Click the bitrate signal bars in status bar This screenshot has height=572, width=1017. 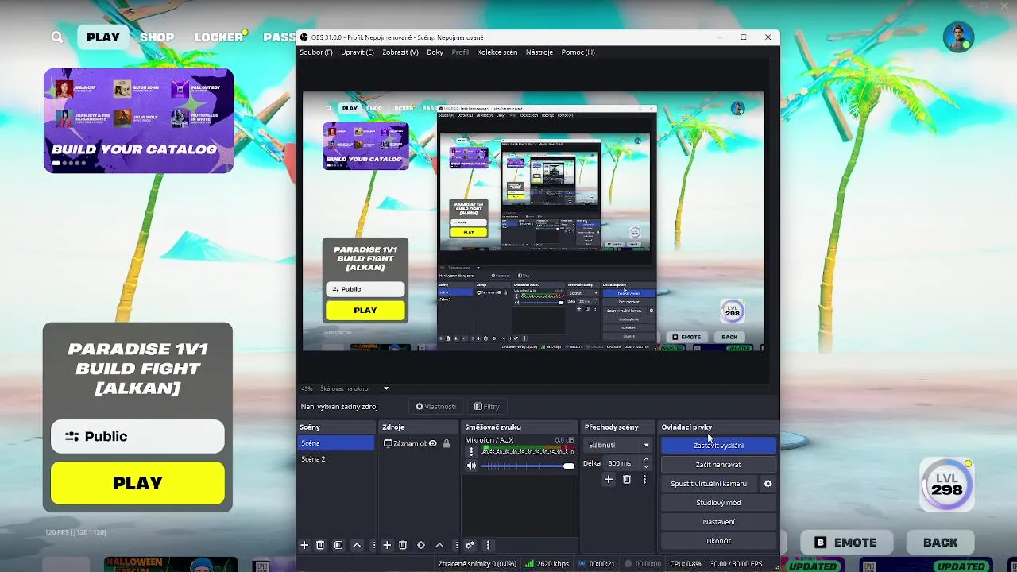click(x=529, y=564)
